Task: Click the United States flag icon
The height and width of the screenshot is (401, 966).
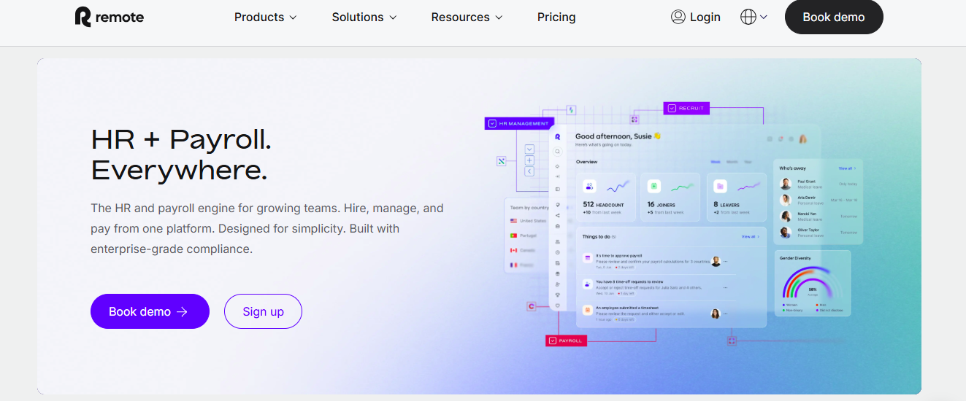Action: (x=514, y=220)
